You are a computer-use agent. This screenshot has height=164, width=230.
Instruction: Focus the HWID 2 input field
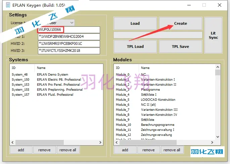tap(69, 44)
